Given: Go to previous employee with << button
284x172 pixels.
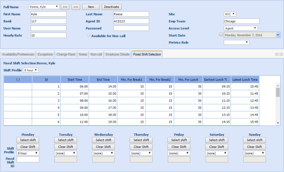Looking at the screenshot, I should (x=65, y=7).
